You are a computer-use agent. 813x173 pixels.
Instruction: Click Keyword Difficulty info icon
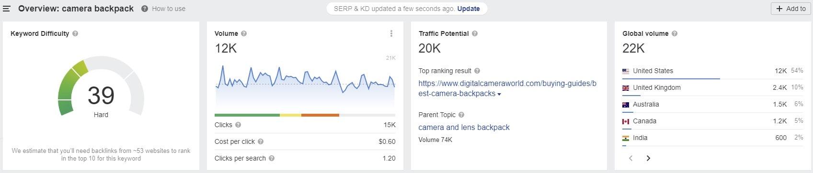tap(75, 33)
